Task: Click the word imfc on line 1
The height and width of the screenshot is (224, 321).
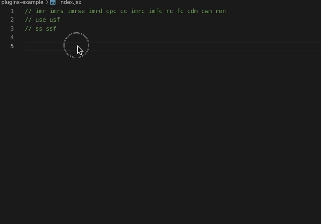Action: [155, 11]
